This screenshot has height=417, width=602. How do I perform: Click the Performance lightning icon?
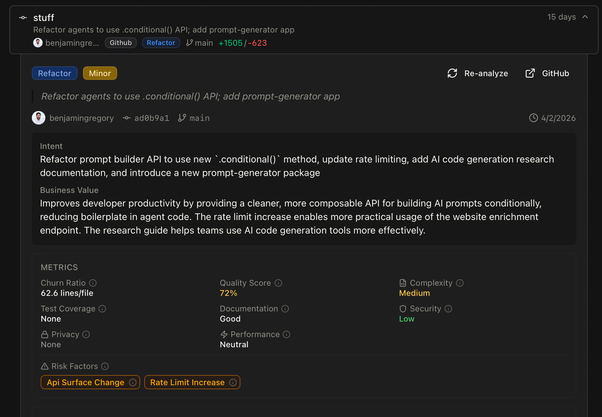(x=224, y=334)
